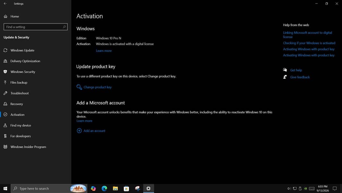This screenshot has height=193, width=342.
Task: Open the notification action center
Action: (x=335, y=188)
